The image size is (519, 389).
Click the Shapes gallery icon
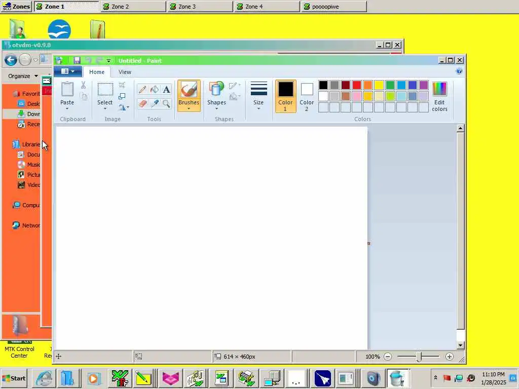216,89
